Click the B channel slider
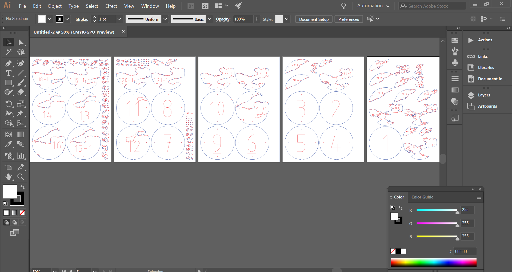 pyautogui.click(x=437, y=236)
